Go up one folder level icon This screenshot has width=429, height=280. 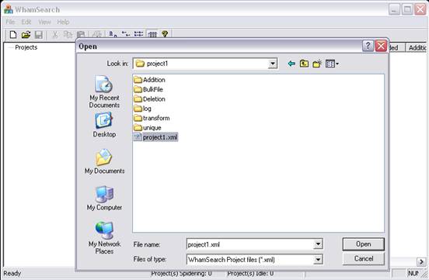click(304, 64)
